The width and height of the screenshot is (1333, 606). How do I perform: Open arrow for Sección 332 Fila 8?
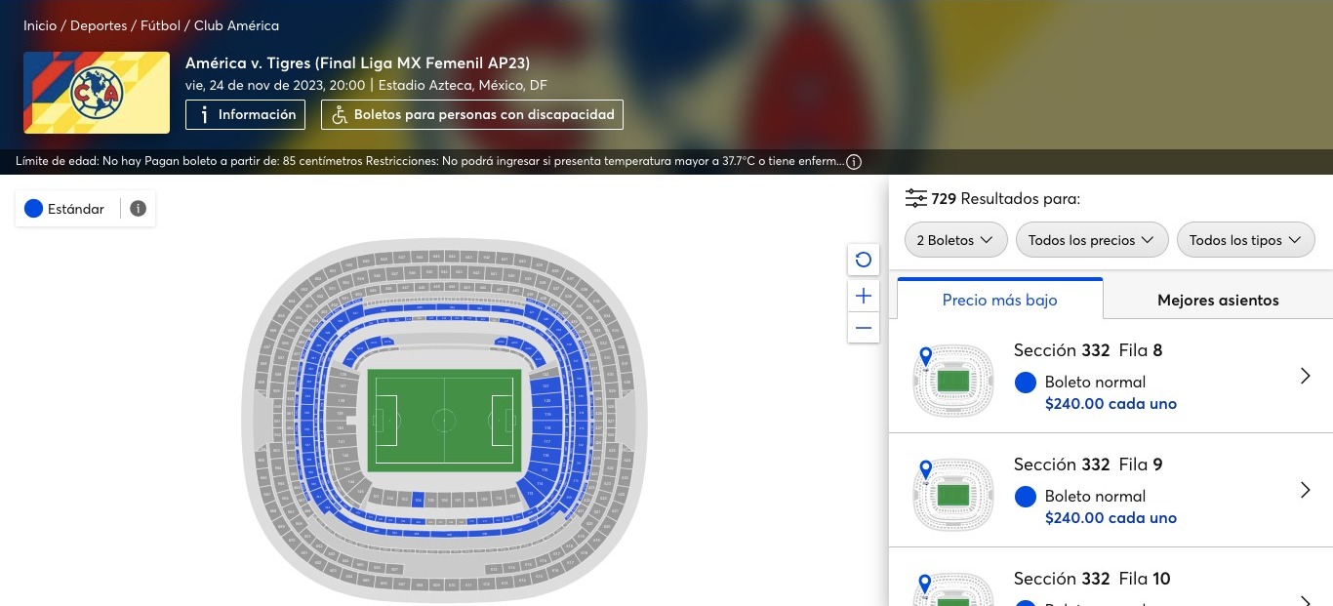tap(1305, 376)
